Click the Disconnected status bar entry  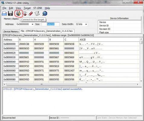click(25, 118)
